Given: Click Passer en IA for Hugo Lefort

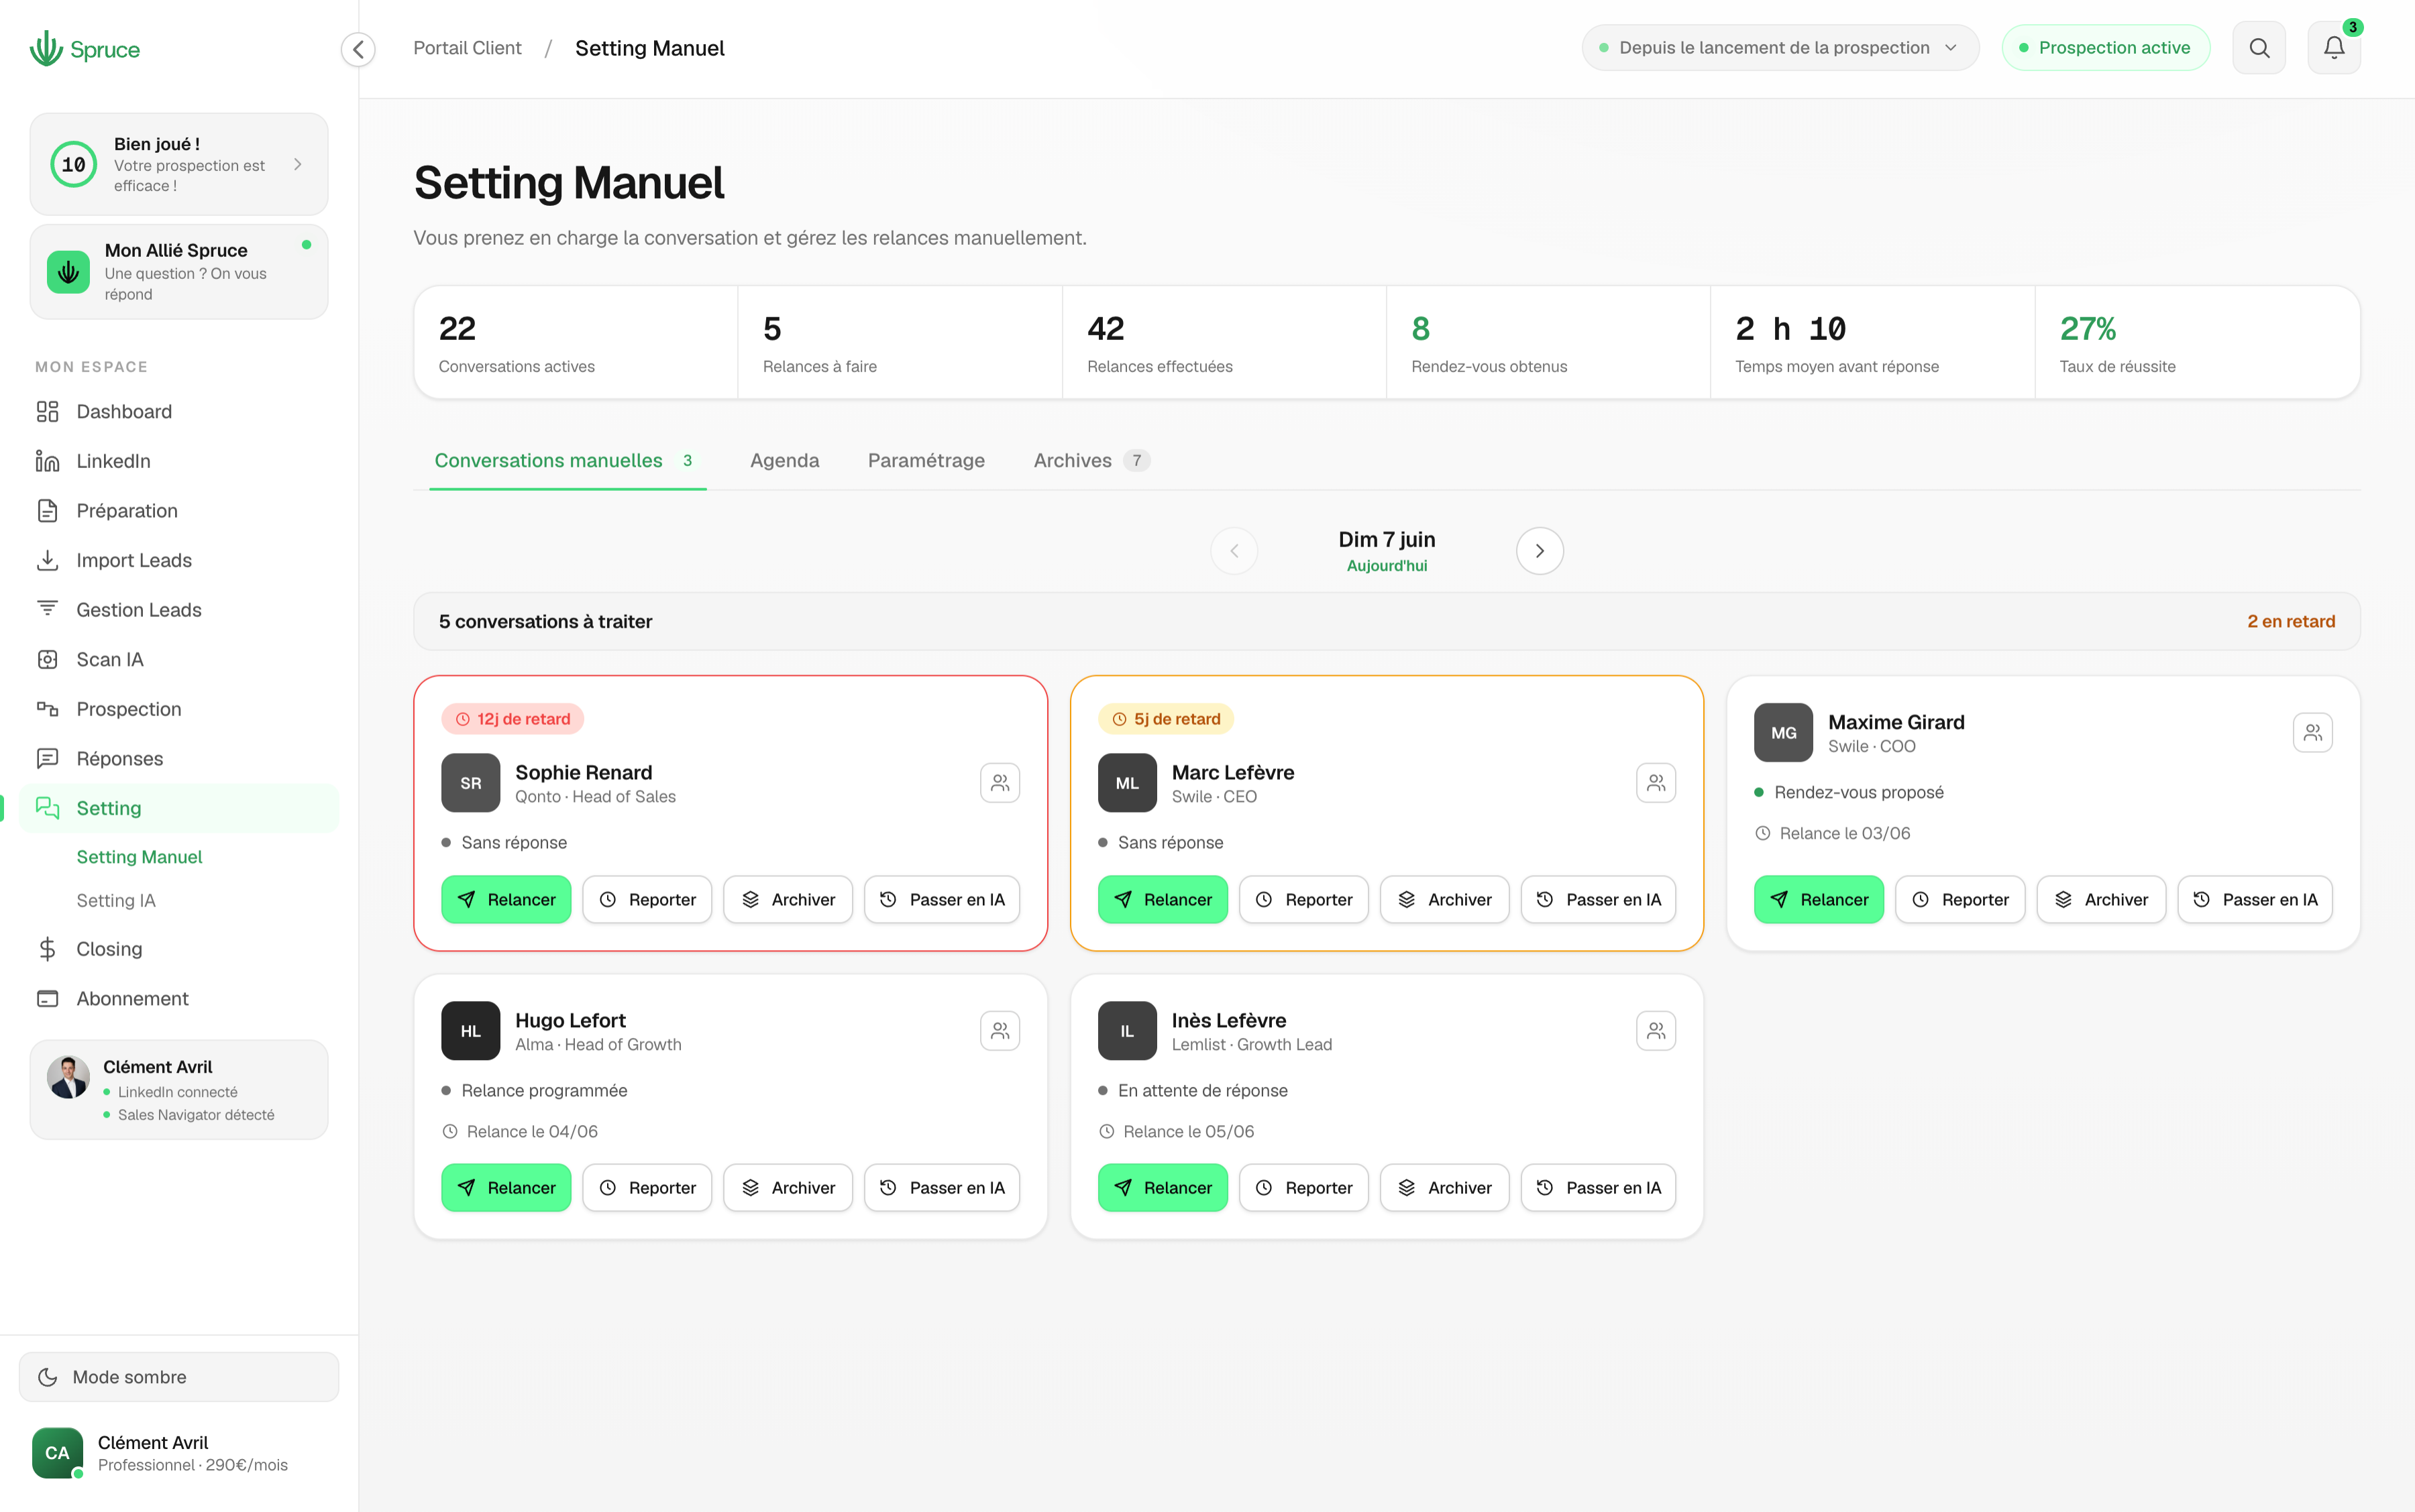Looking at the screenshot, I should pyautogui.click(x=943, y=1188).
